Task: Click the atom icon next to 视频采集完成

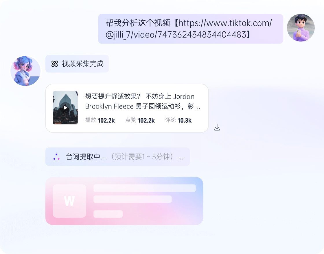Action: pos(55,64)
